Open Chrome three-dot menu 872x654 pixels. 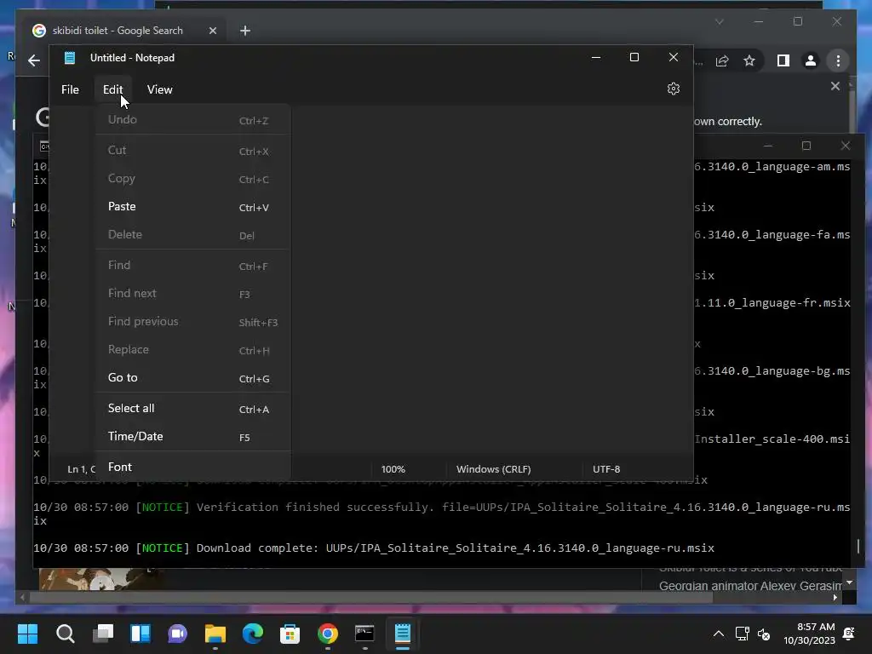tap(838, 60)
